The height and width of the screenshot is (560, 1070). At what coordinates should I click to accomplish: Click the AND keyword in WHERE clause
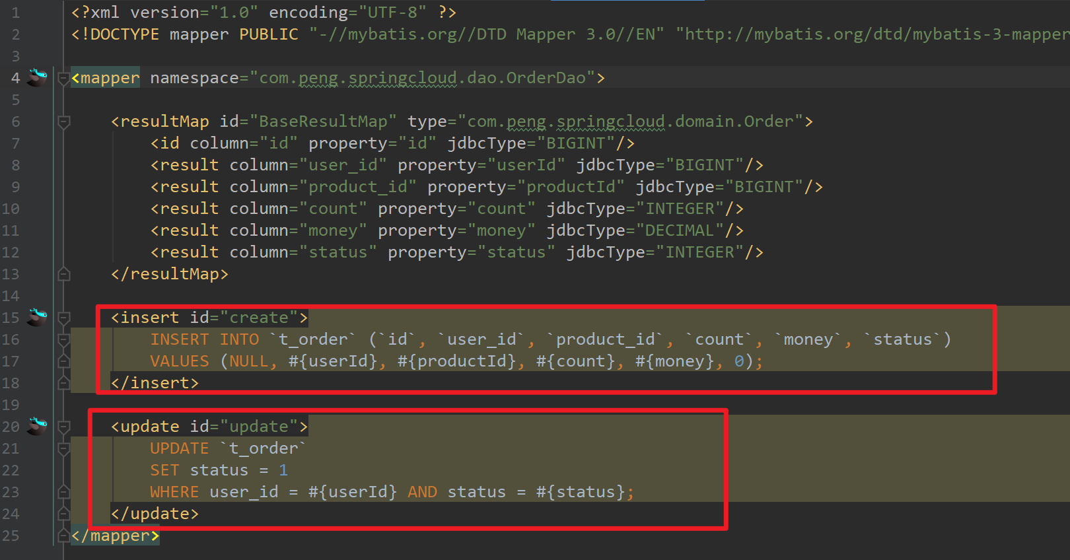[422, 492]
